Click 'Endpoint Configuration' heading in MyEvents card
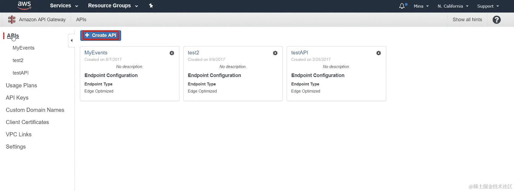Screen dimensions: 514x191 (x=111, y=75)
